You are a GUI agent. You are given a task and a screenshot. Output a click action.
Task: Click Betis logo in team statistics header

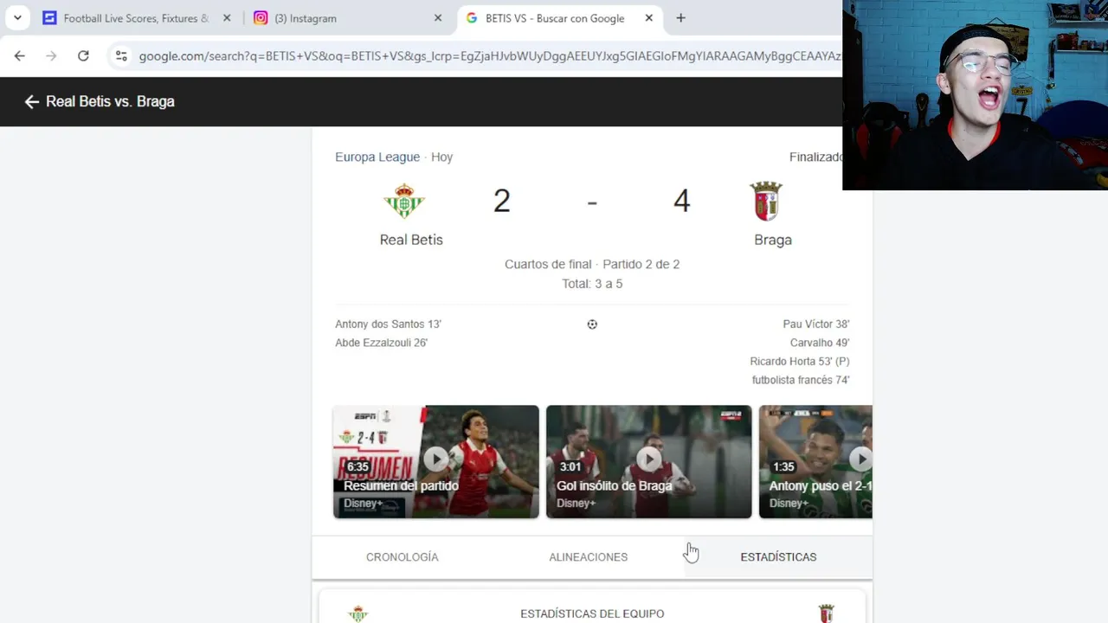pos(358,613)
